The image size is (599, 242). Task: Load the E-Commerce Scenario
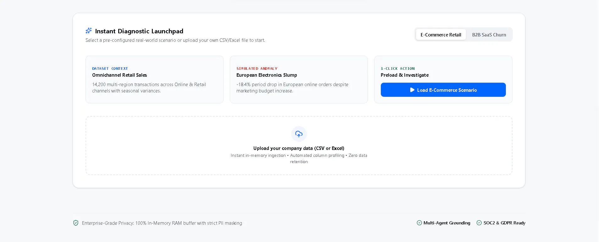click(443, 90)
